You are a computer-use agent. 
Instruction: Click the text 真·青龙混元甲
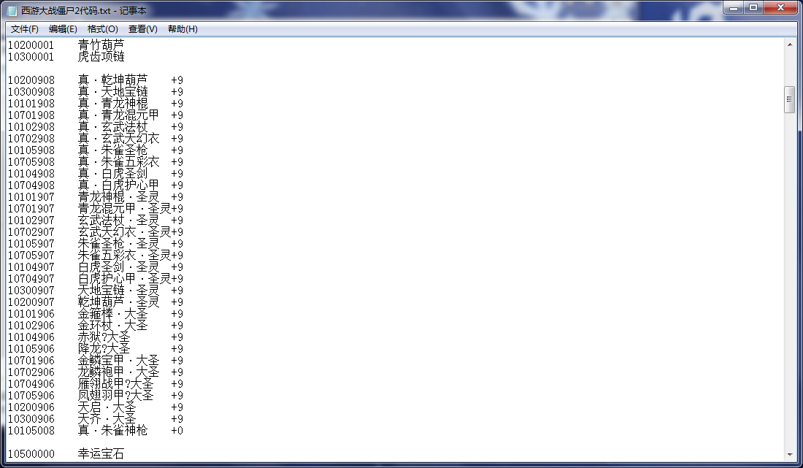(118, 115)
